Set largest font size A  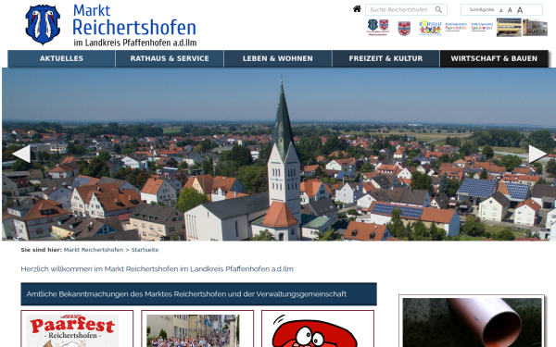[x=520, y=10]
